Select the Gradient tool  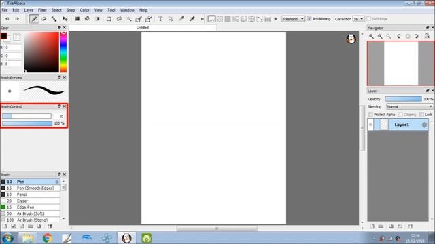(x=97, y=19)
